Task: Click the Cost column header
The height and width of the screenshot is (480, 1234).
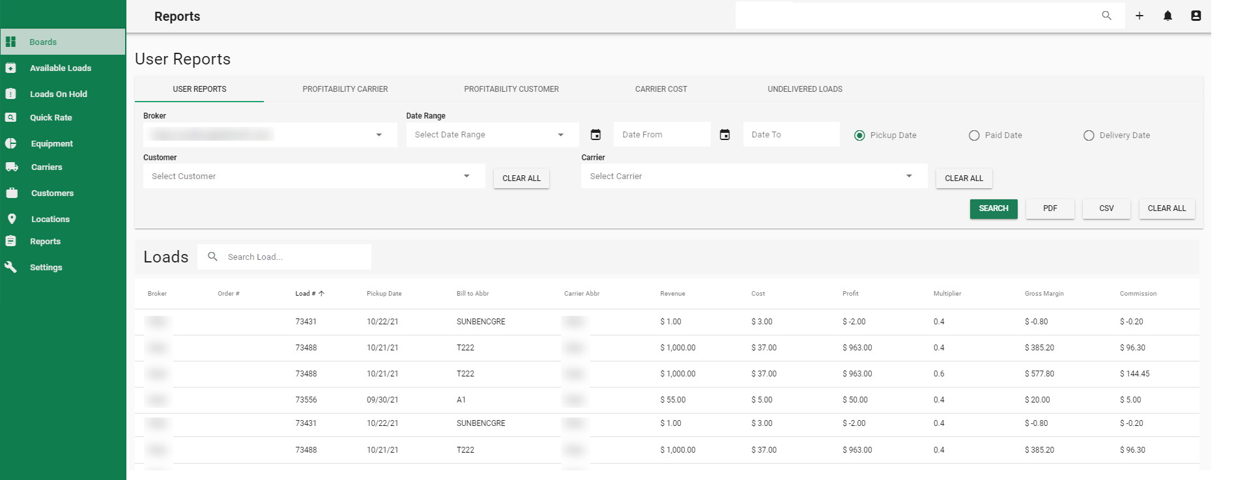Action: coord(758,294)
